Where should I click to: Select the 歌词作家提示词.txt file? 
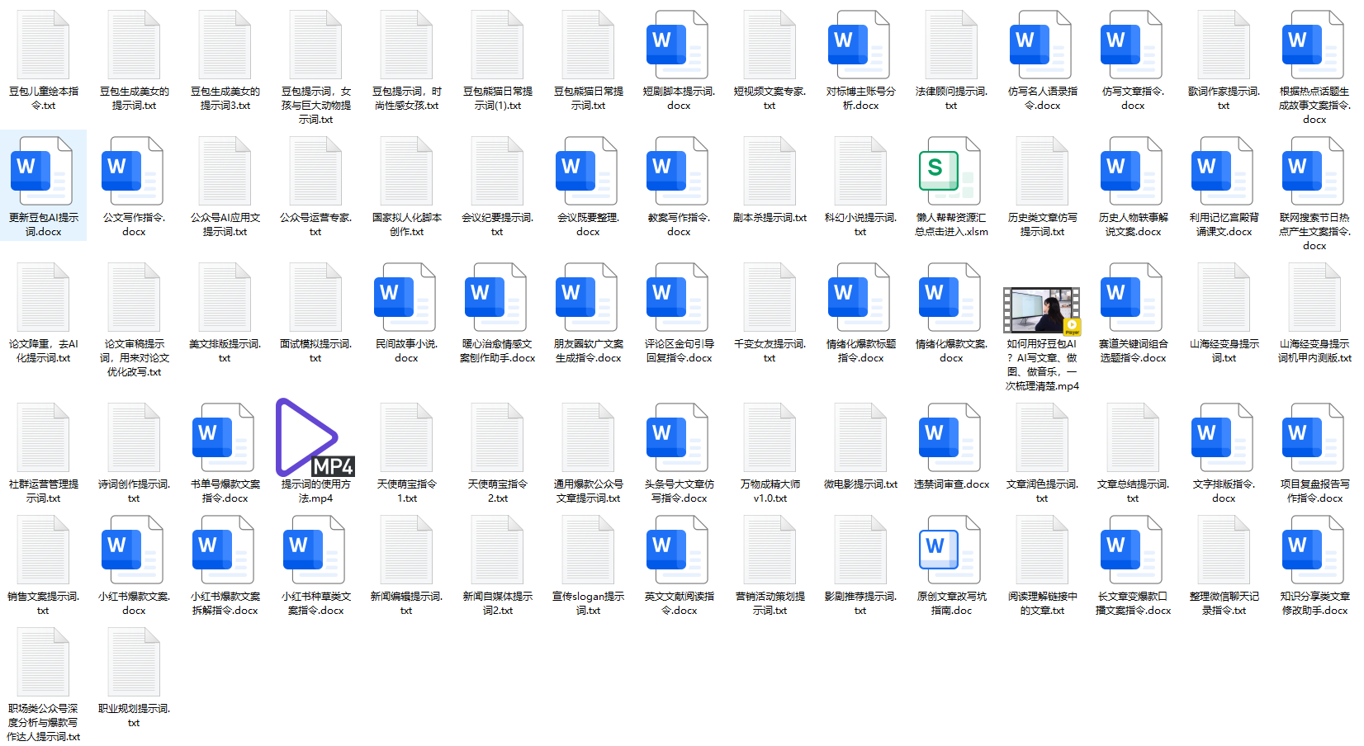(x=1223, y=45)
